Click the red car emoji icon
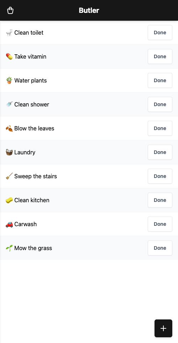The width and height of the screenshot is (178, 343). [9, 224]
